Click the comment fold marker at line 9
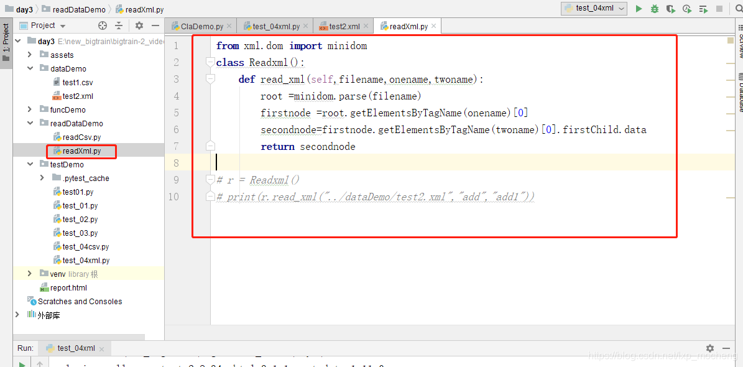The width and height of the screenshot is (743, 367). [210, 180]
